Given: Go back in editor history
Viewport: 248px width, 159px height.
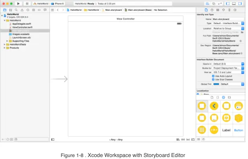Looking at the screenshot, I should 58,10.
